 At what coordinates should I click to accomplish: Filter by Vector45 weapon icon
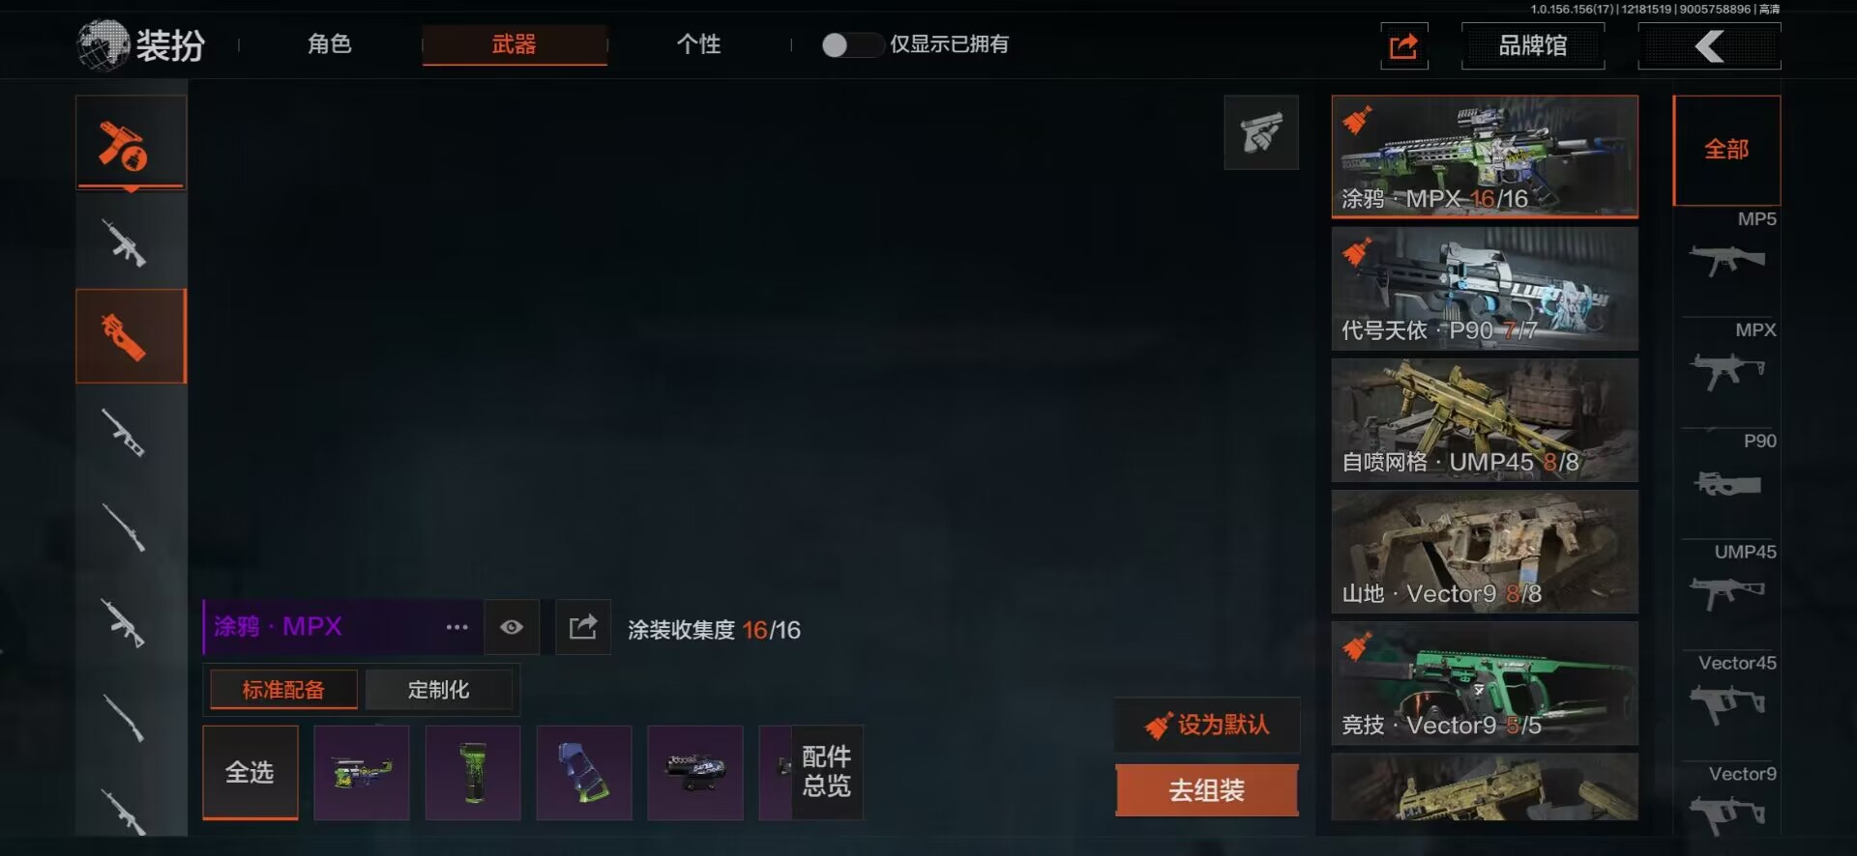pyautogui.click(x=1728, y=693)
